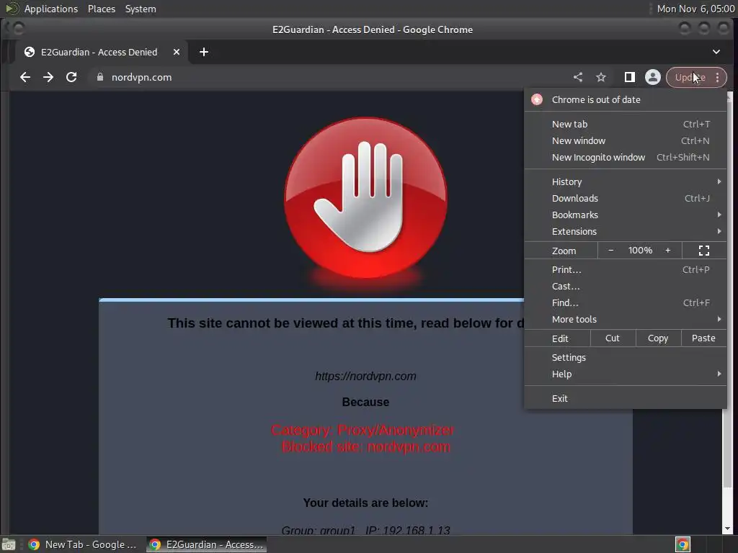The width and height of the screenshot is (738, 553).
Task: Click the lock icon beside nordvpn.com
Action: (x=99, y=77)
